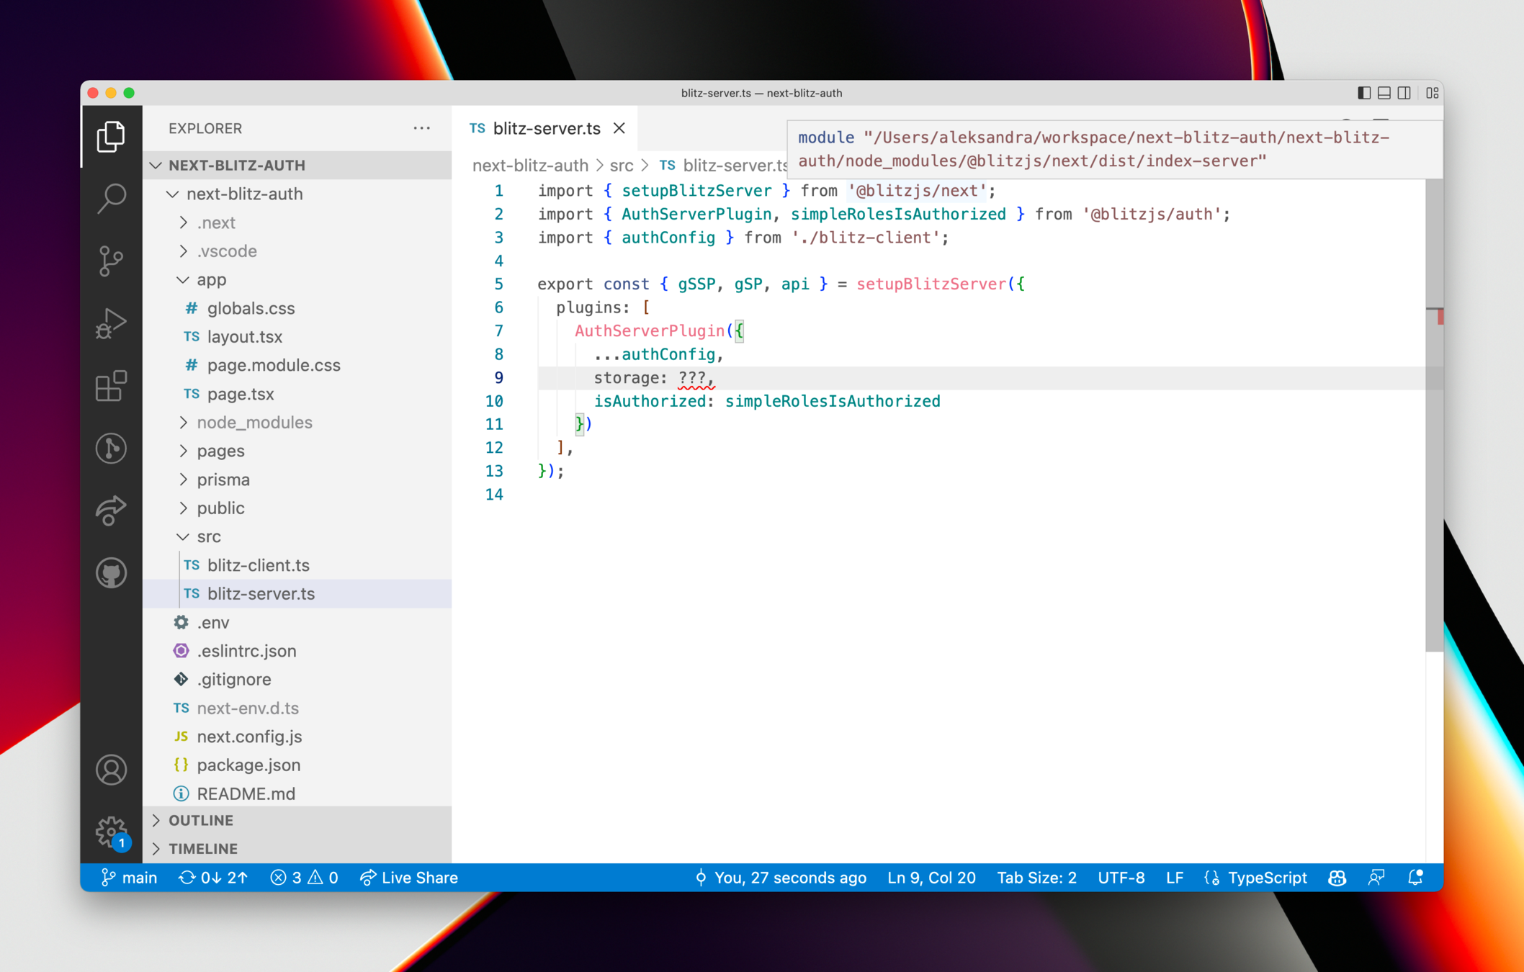The height and width of the screenshot is (972, 1524).
Task: Toggle the primary side bar layout button
Action: [1363, 93]
